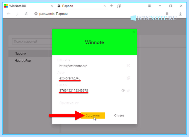The width and height of the screenshot is (189, 137).
Task: Click the URL field https://winnote.ru/
Action: (x=73, y=66)
